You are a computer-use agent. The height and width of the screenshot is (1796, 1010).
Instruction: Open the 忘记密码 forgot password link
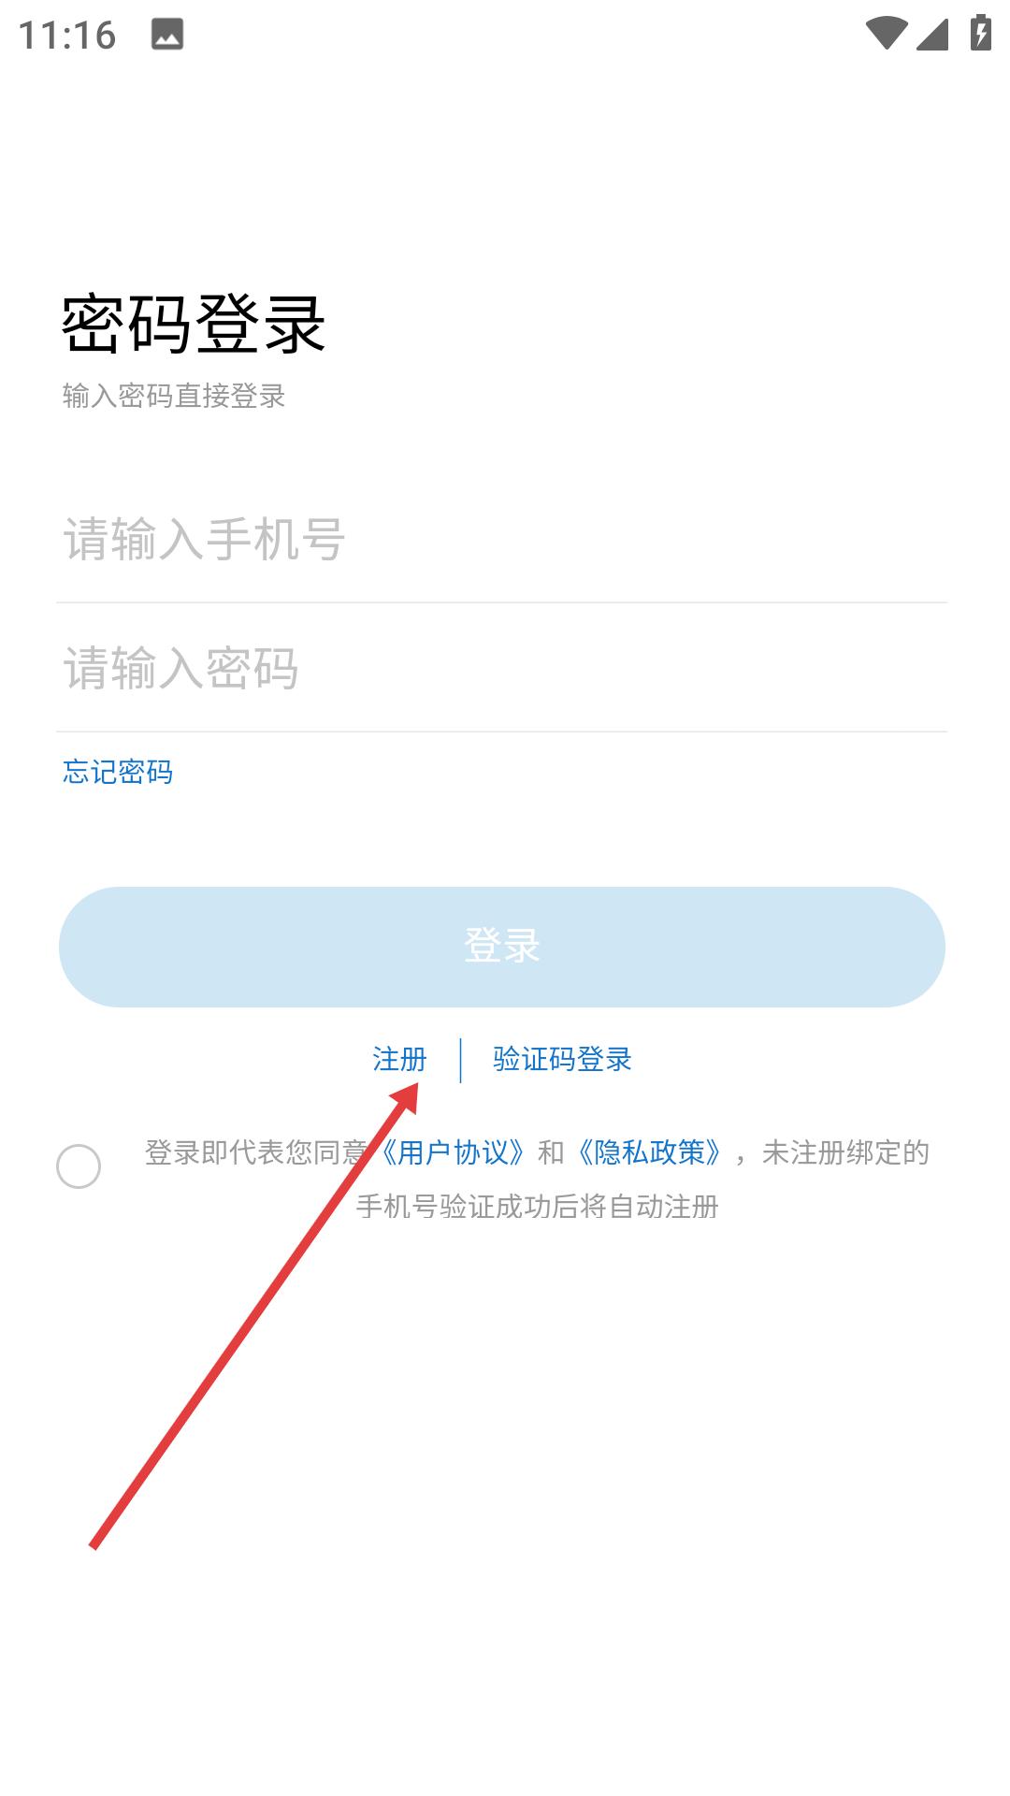click(x=118, y=772)
